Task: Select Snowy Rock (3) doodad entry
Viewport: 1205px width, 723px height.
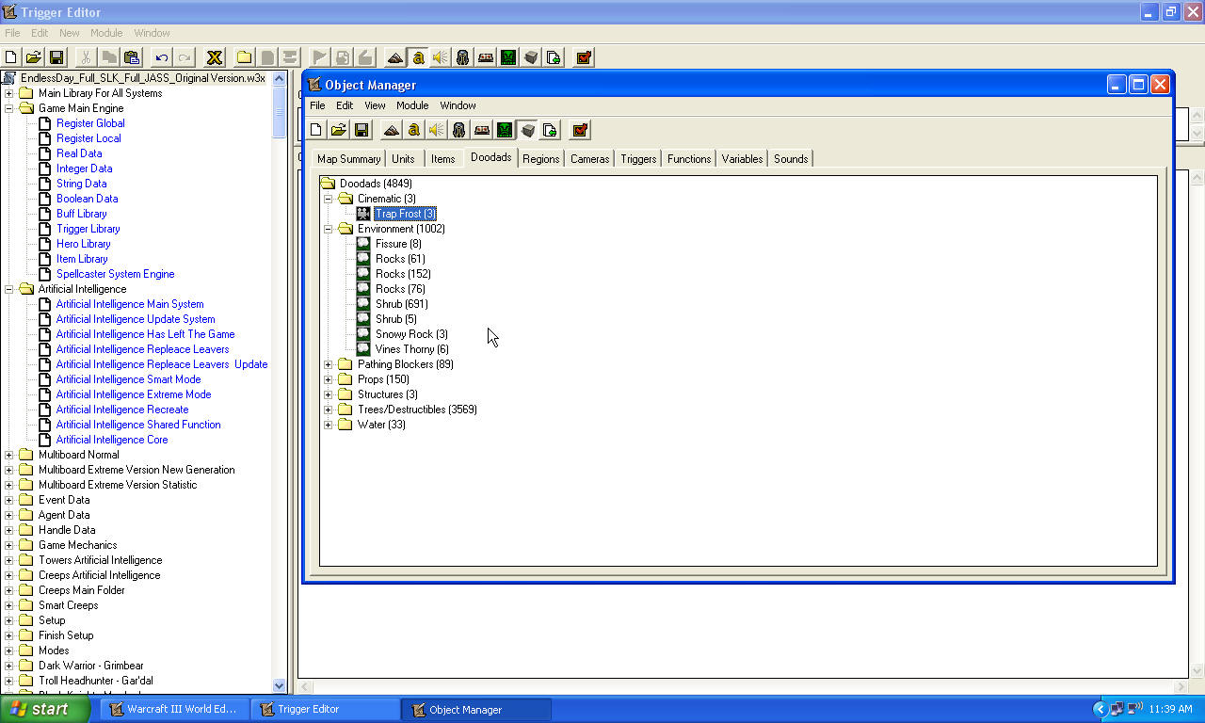Action: [411, 334]
